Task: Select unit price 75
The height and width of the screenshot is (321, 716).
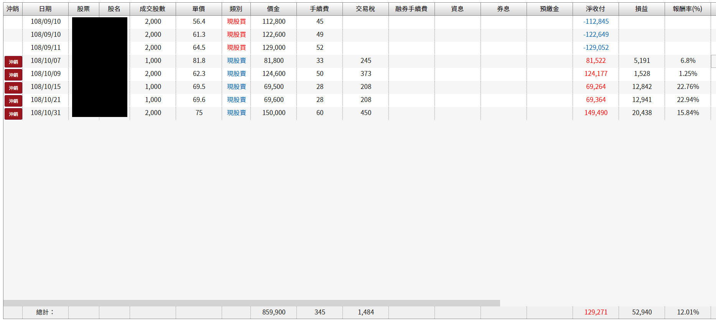Action: (x=199, y=113)
